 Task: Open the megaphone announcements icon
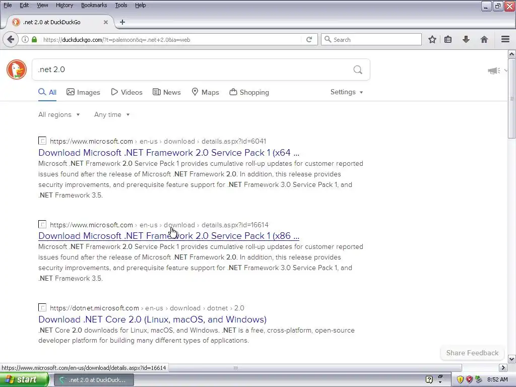click(494, 70)
